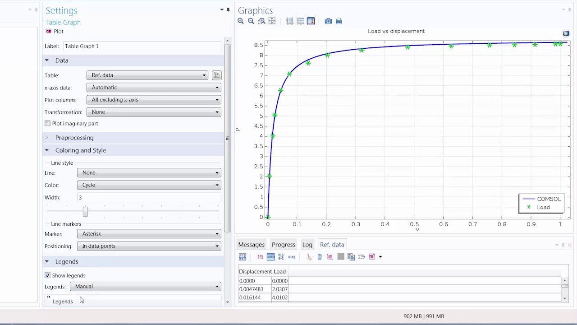Click the memory usage status 902 MB | 991 MB

424,316
